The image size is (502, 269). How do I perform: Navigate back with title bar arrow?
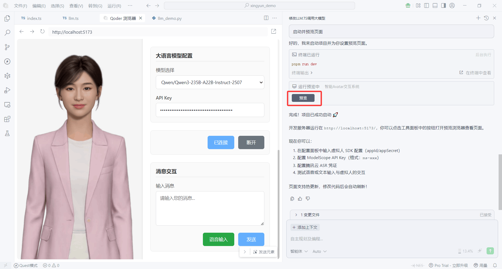tap(149, 6)
